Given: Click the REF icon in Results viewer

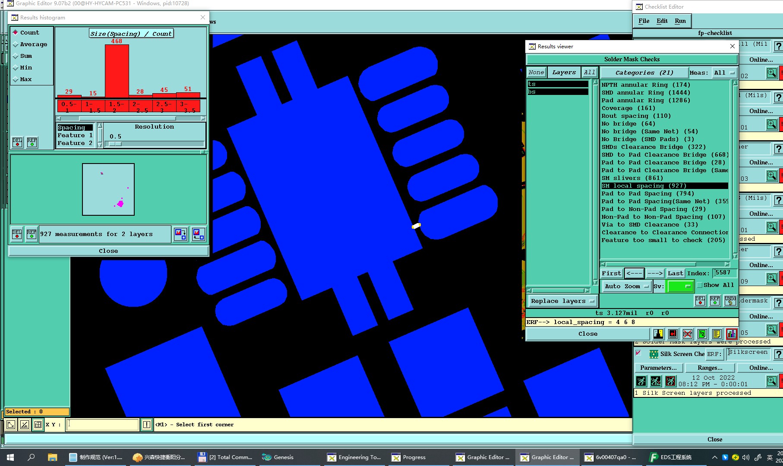Looking at the screenshot, I should click(715, 301).
